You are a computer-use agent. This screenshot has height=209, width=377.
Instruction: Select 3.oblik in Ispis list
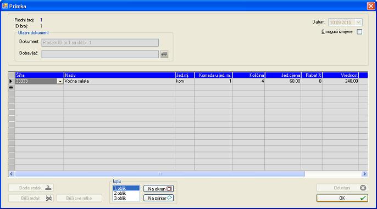pyautogui.click(x=126, y=198)
